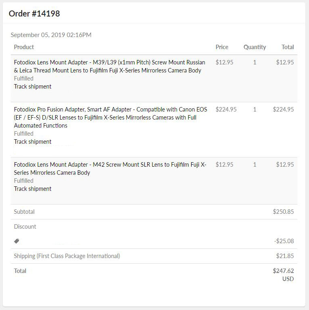This screenshot has height=310, width=309.
Task: Track shipment for Pro Fusion Smart AF Adapter
Action: [33, 142]
